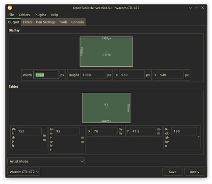This screenshot has height=184, width=212.
Task: Click the tablet Rotation field showing 180
Action: coord(184,131)
